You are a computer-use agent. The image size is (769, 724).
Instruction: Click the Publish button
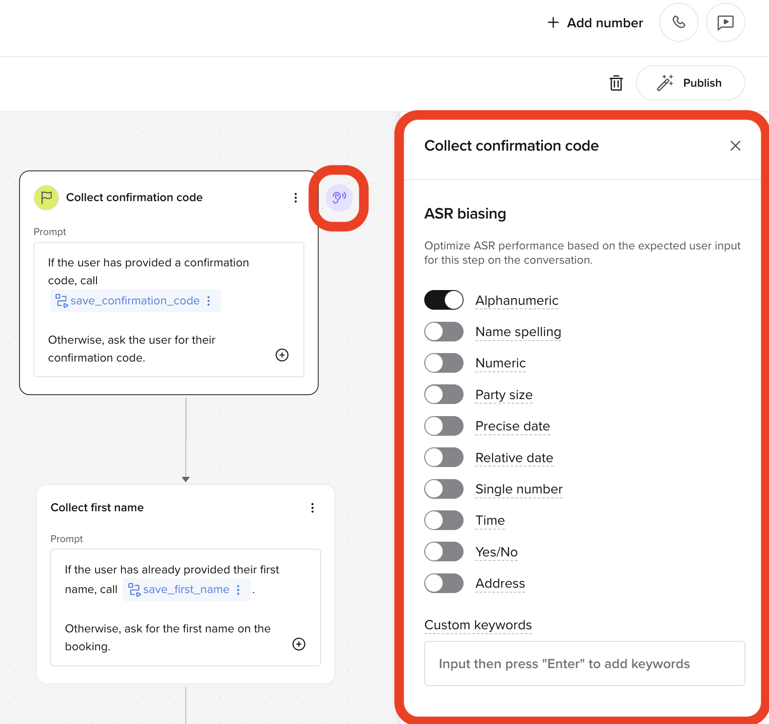690,83
